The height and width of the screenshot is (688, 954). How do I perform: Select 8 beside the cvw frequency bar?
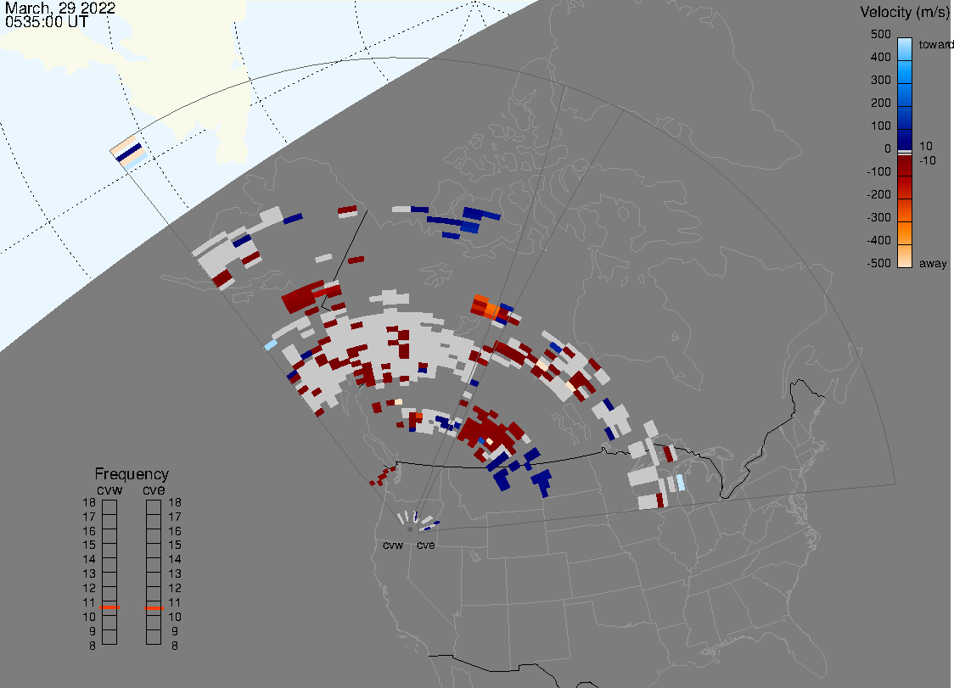93,646
